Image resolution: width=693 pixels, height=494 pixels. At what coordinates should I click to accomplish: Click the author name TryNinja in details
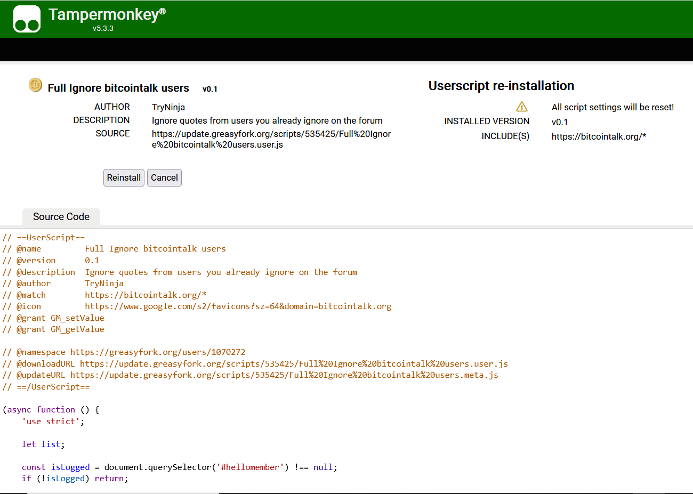pos(168,107)
